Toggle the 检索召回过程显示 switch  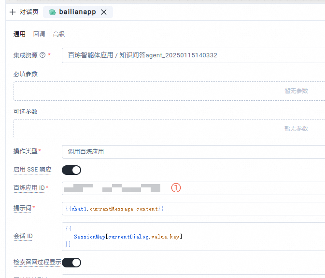[x=71, y=263]
